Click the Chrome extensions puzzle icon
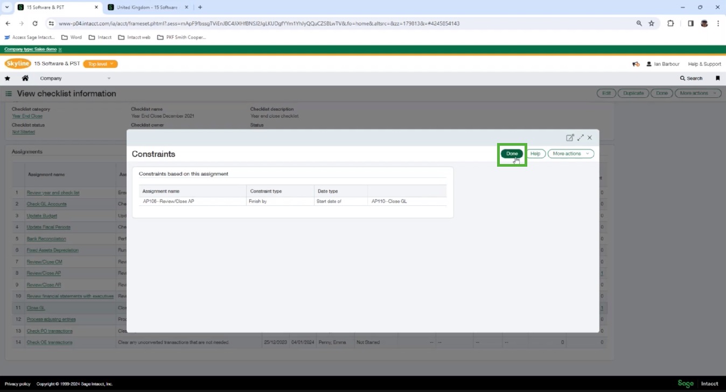726x392 pixels. (x=669, y=23)
